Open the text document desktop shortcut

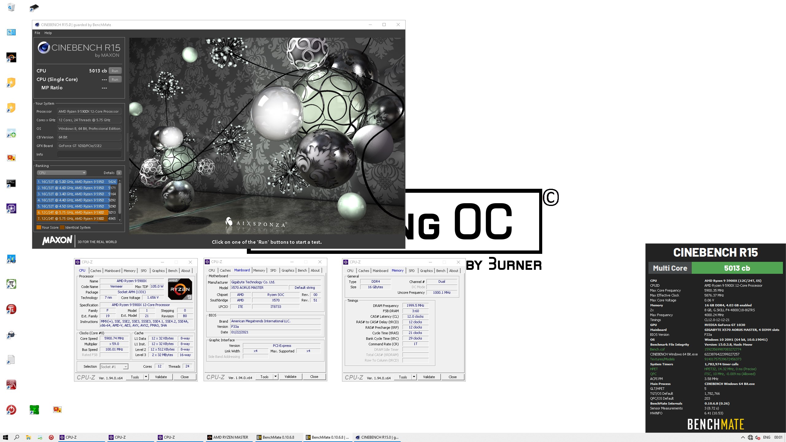(x=11, y=359)
